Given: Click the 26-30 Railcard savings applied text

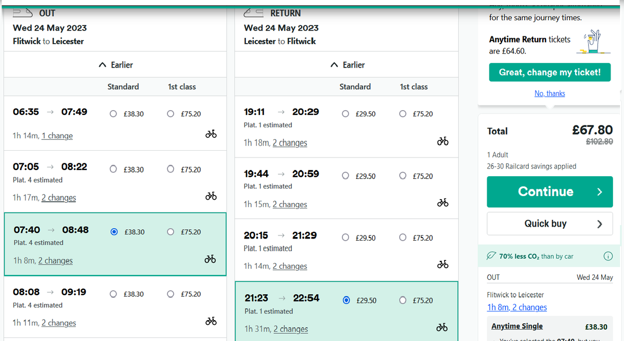Looking at the screenshot, I should [x=531, y=166].
